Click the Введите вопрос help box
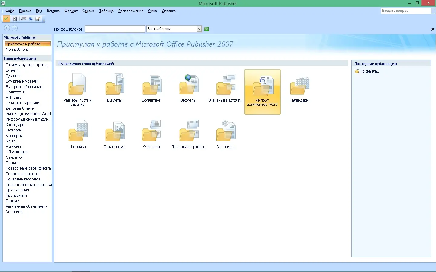The image size is (436, 272). coord(406,11)
